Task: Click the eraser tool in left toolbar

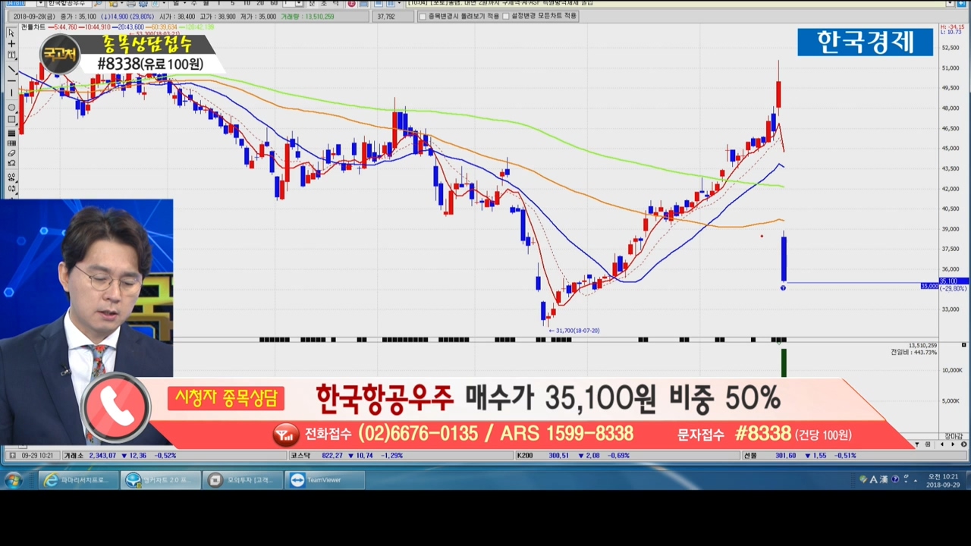Action: coord(11,153)
